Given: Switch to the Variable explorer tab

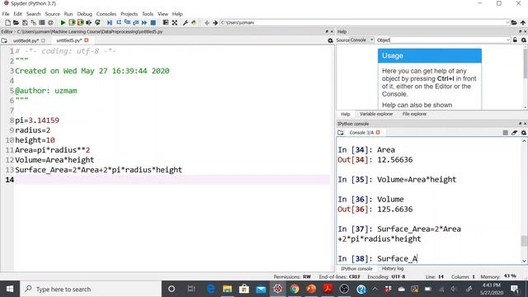Looking at the screenshot, I should (x=376, y=114).
